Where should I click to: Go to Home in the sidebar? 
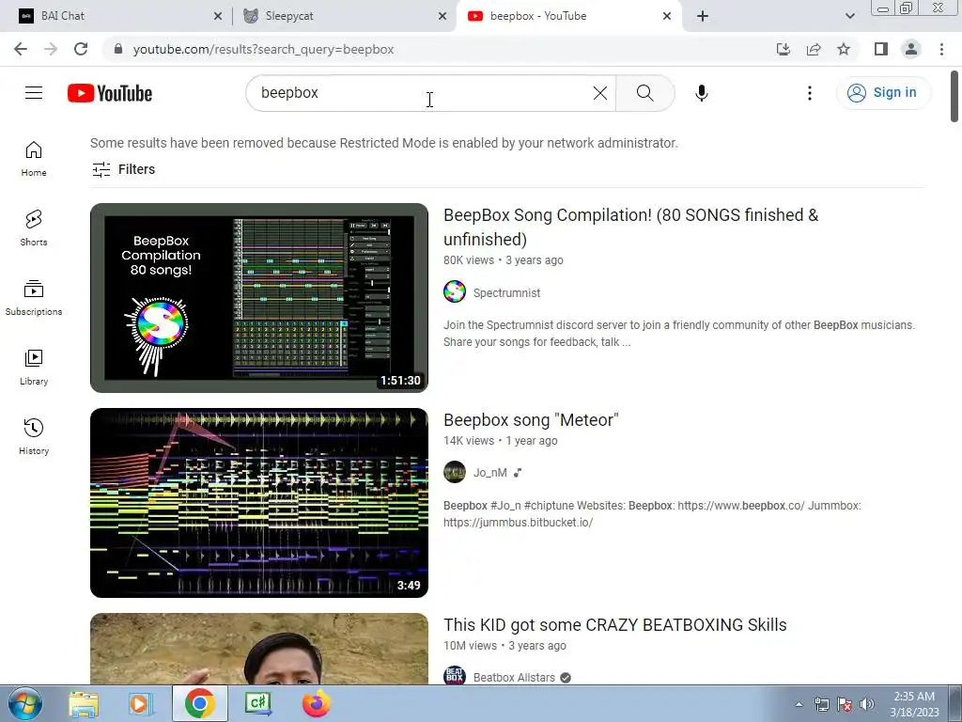pos(34,158)
